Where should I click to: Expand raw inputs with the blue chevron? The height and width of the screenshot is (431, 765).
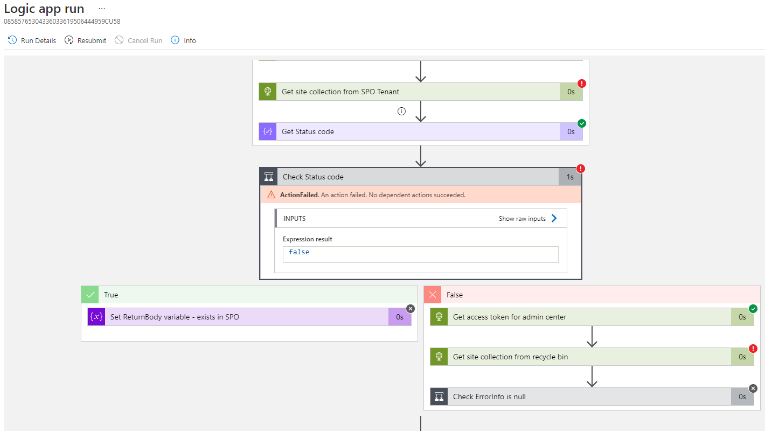pos(554,218)
